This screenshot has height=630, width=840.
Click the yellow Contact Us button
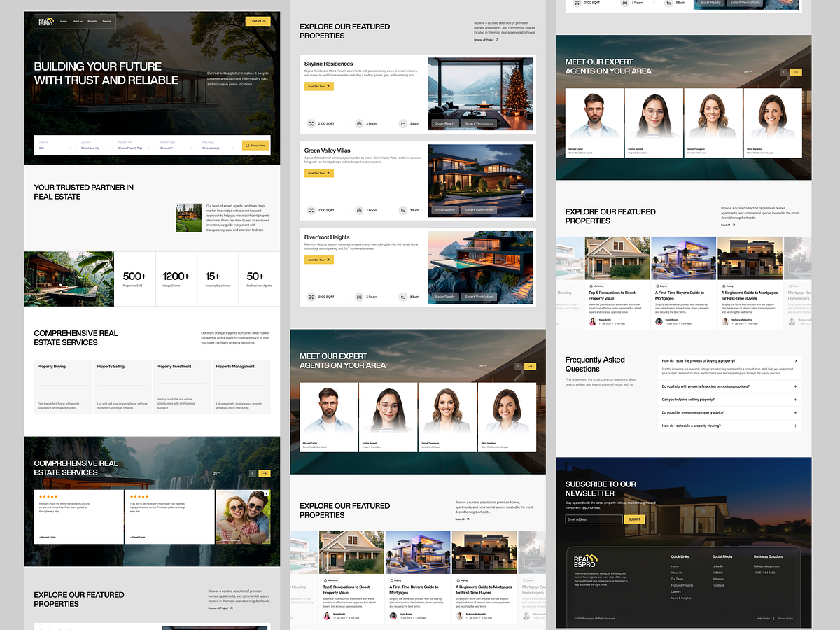point(258,21)
